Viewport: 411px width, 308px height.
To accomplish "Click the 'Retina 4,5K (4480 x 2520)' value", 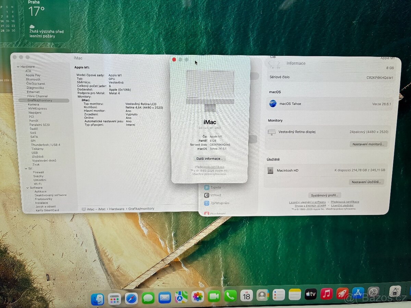I will click(x=144, y=107).
